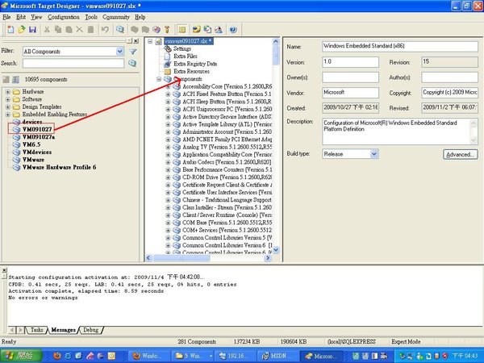Screen dimensions: 484x363
Task: Open the MSDN taskbar window
Action: pyautogui.click(x=277, y=356)
